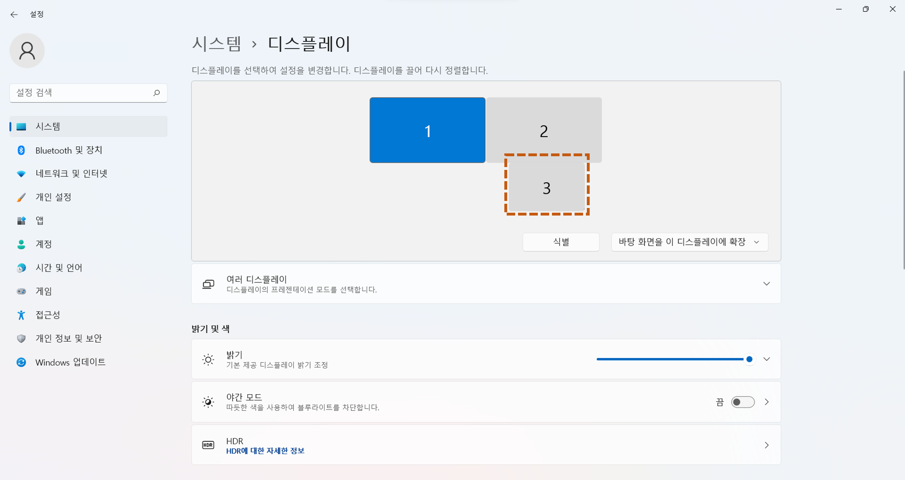The image size is (905, 480).
Task: Click 밝기 및 색 section heading
Action: click(211, 329)
